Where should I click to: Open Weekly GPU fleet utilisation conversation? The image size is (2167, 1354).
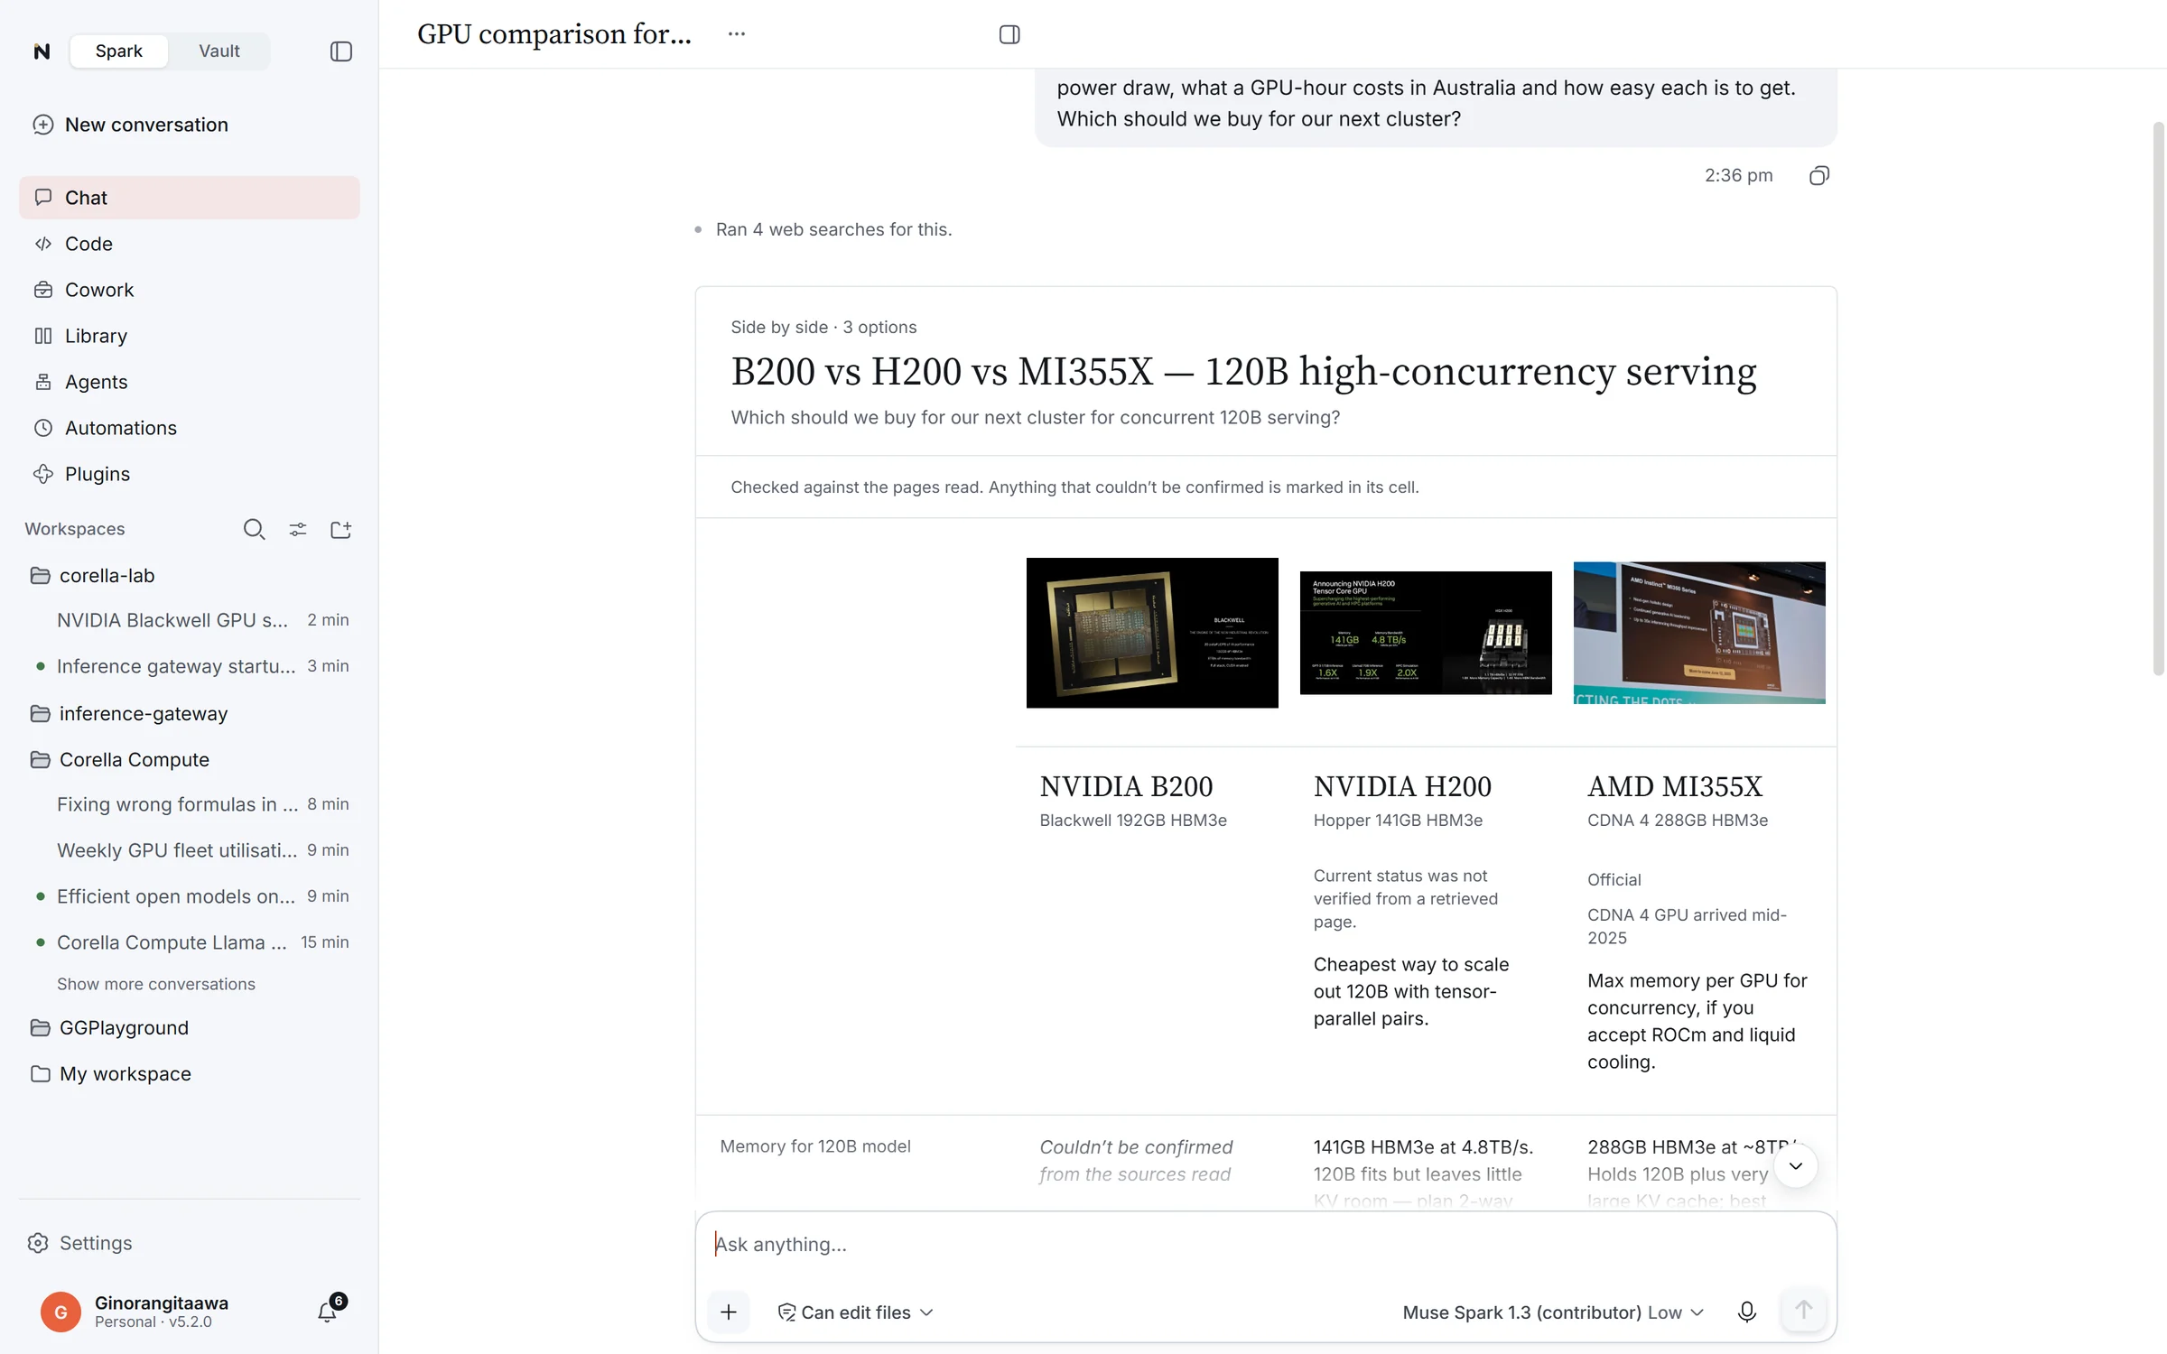[190, 850]
